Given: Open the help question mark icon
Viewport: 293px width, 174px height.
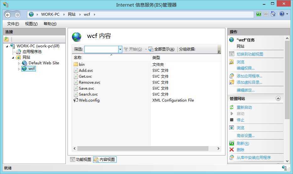Looking at the screenshot, I should (x=282, y=14).
